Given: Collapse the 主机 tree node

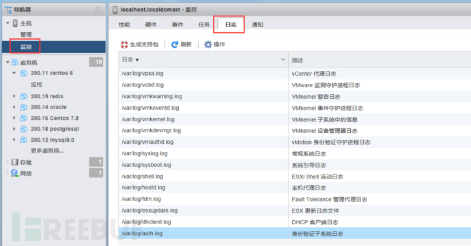Looking at the screenshot, I should [x=8, y=23].
